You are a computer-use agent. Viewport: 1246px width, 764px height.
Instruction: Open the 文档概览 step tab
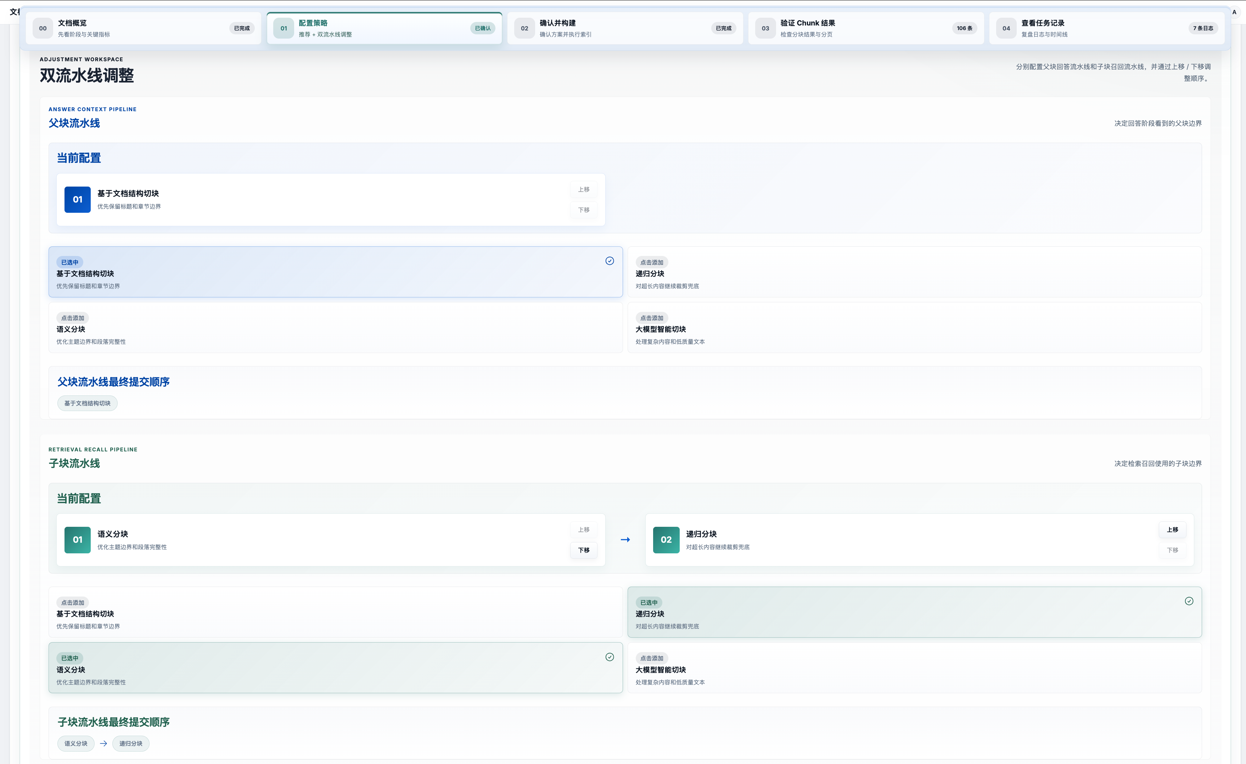(143, 28)
